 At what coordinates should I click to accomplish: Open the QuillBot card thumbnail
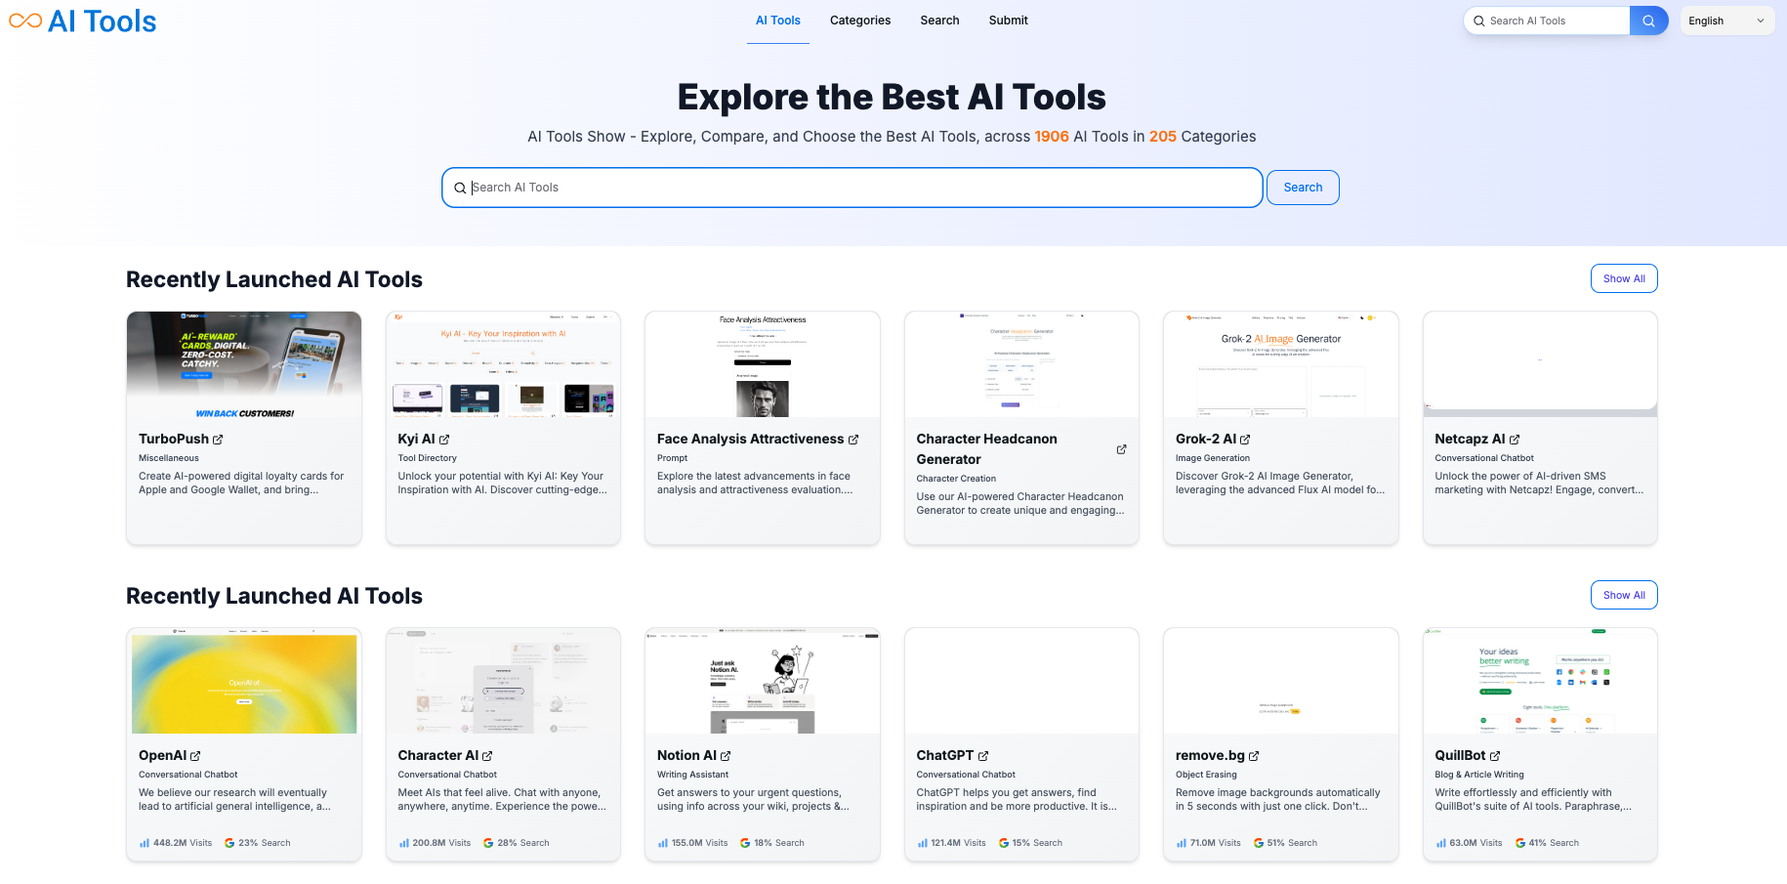(x=1540, y=682)
